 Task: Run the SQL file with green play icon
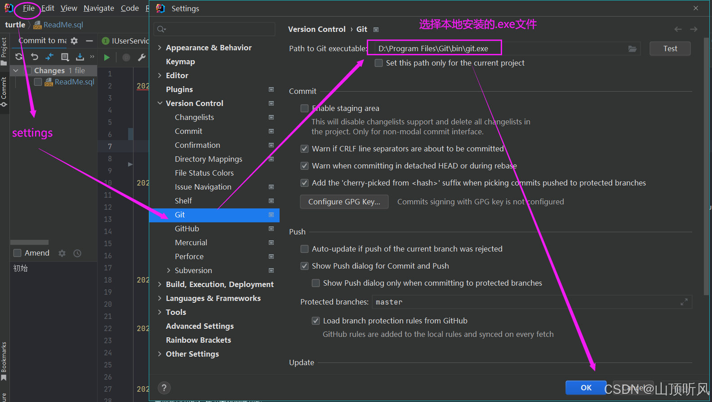pyautogui.click(x=107, y=57)
